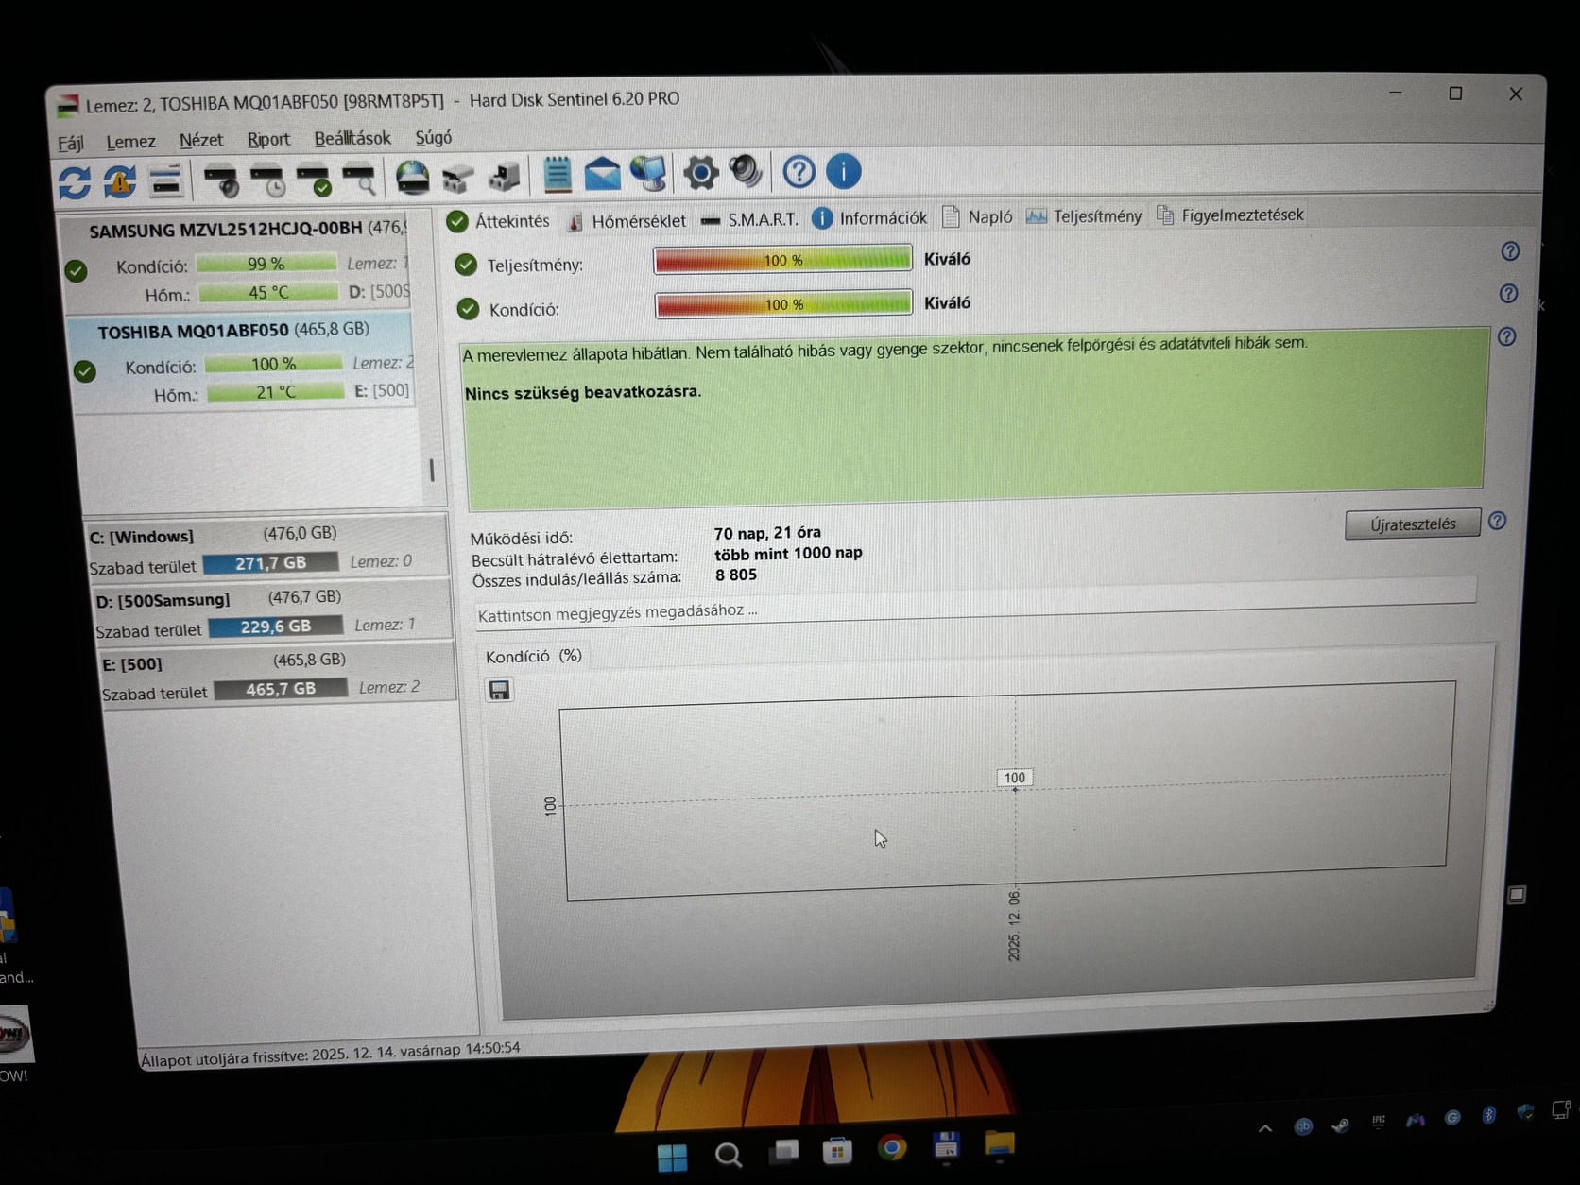
Task: Open Windows taskbar search
Action: coord(728,1155)
